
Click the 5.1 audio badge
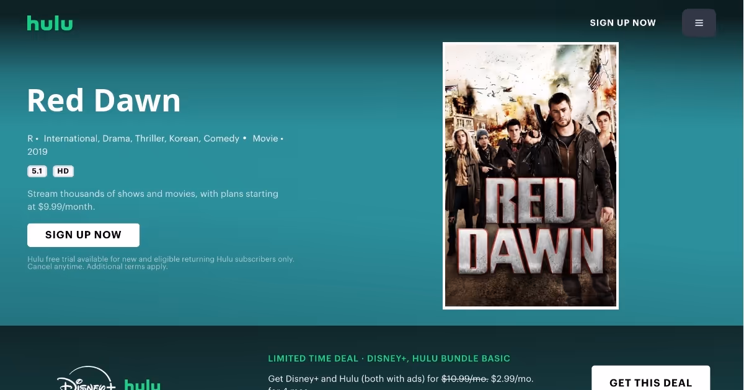pos(37,171)
